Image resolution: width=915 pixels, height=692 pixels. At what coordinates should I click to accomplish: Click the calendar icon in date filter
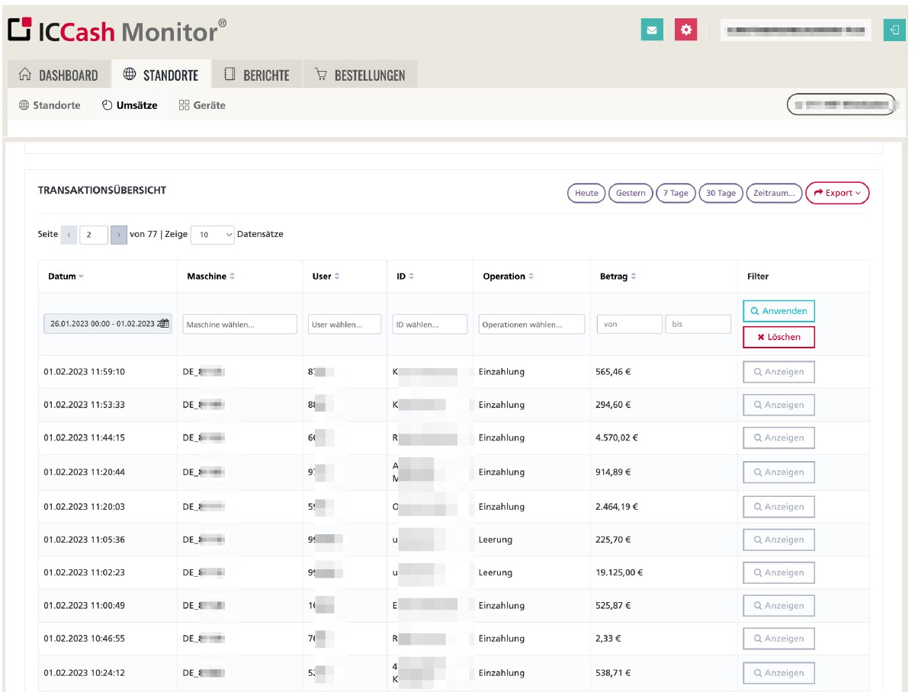point(164,324)
